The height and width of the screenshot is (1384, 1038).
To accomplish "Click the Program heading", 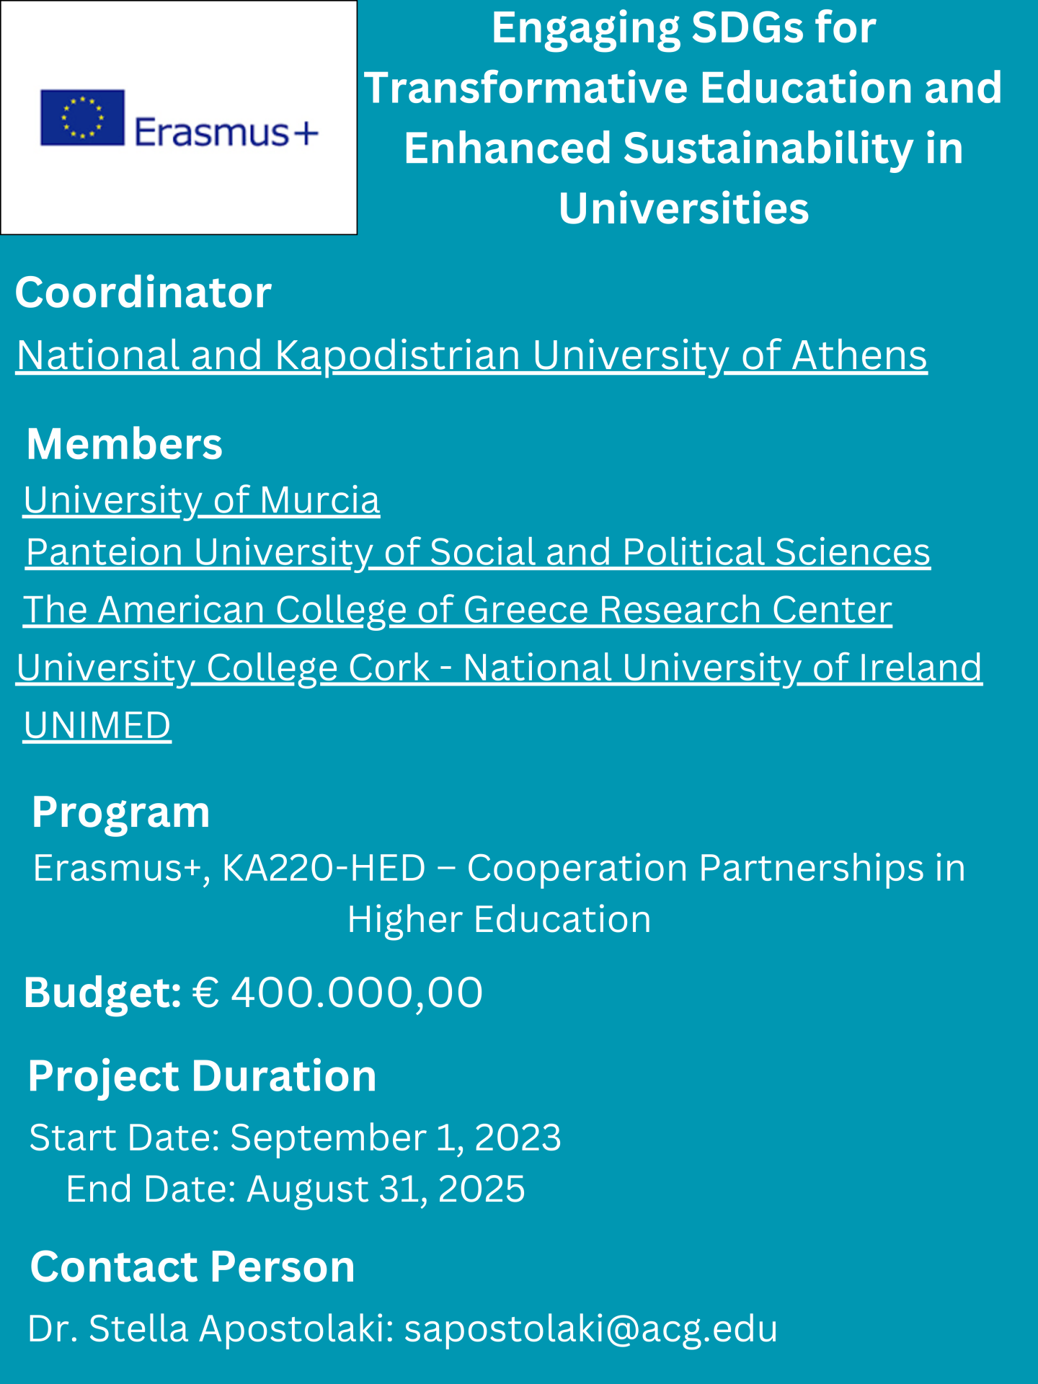I will coord(120,812).
